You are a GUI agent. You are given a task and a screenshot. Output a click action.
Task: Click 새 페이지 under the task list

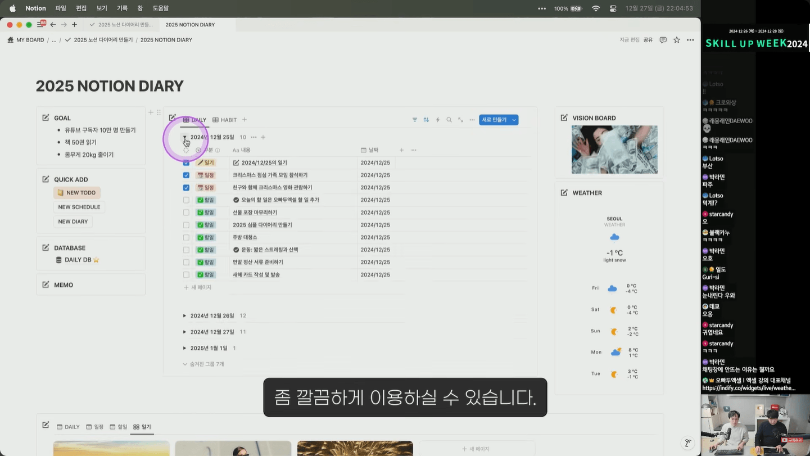[197, 287]
